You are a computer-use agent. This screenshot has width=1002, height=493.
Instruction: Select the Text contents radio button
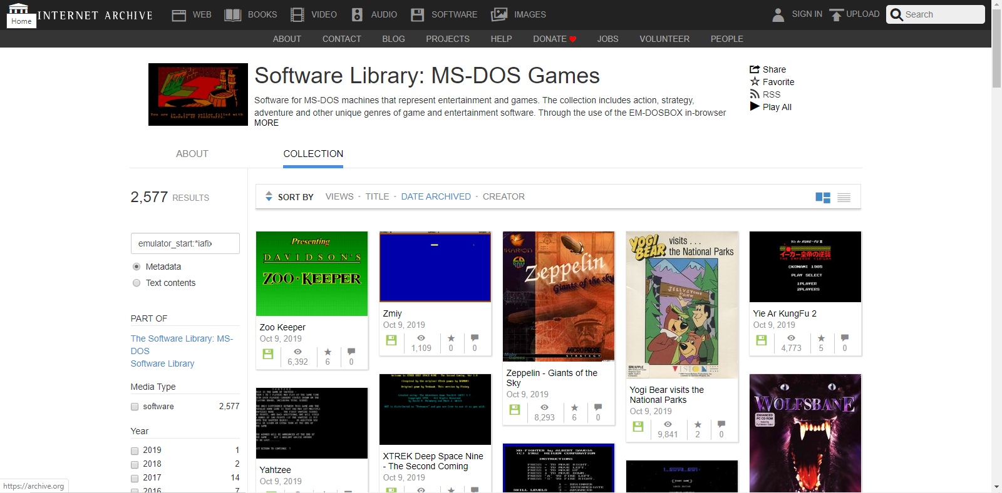point(137,283)
